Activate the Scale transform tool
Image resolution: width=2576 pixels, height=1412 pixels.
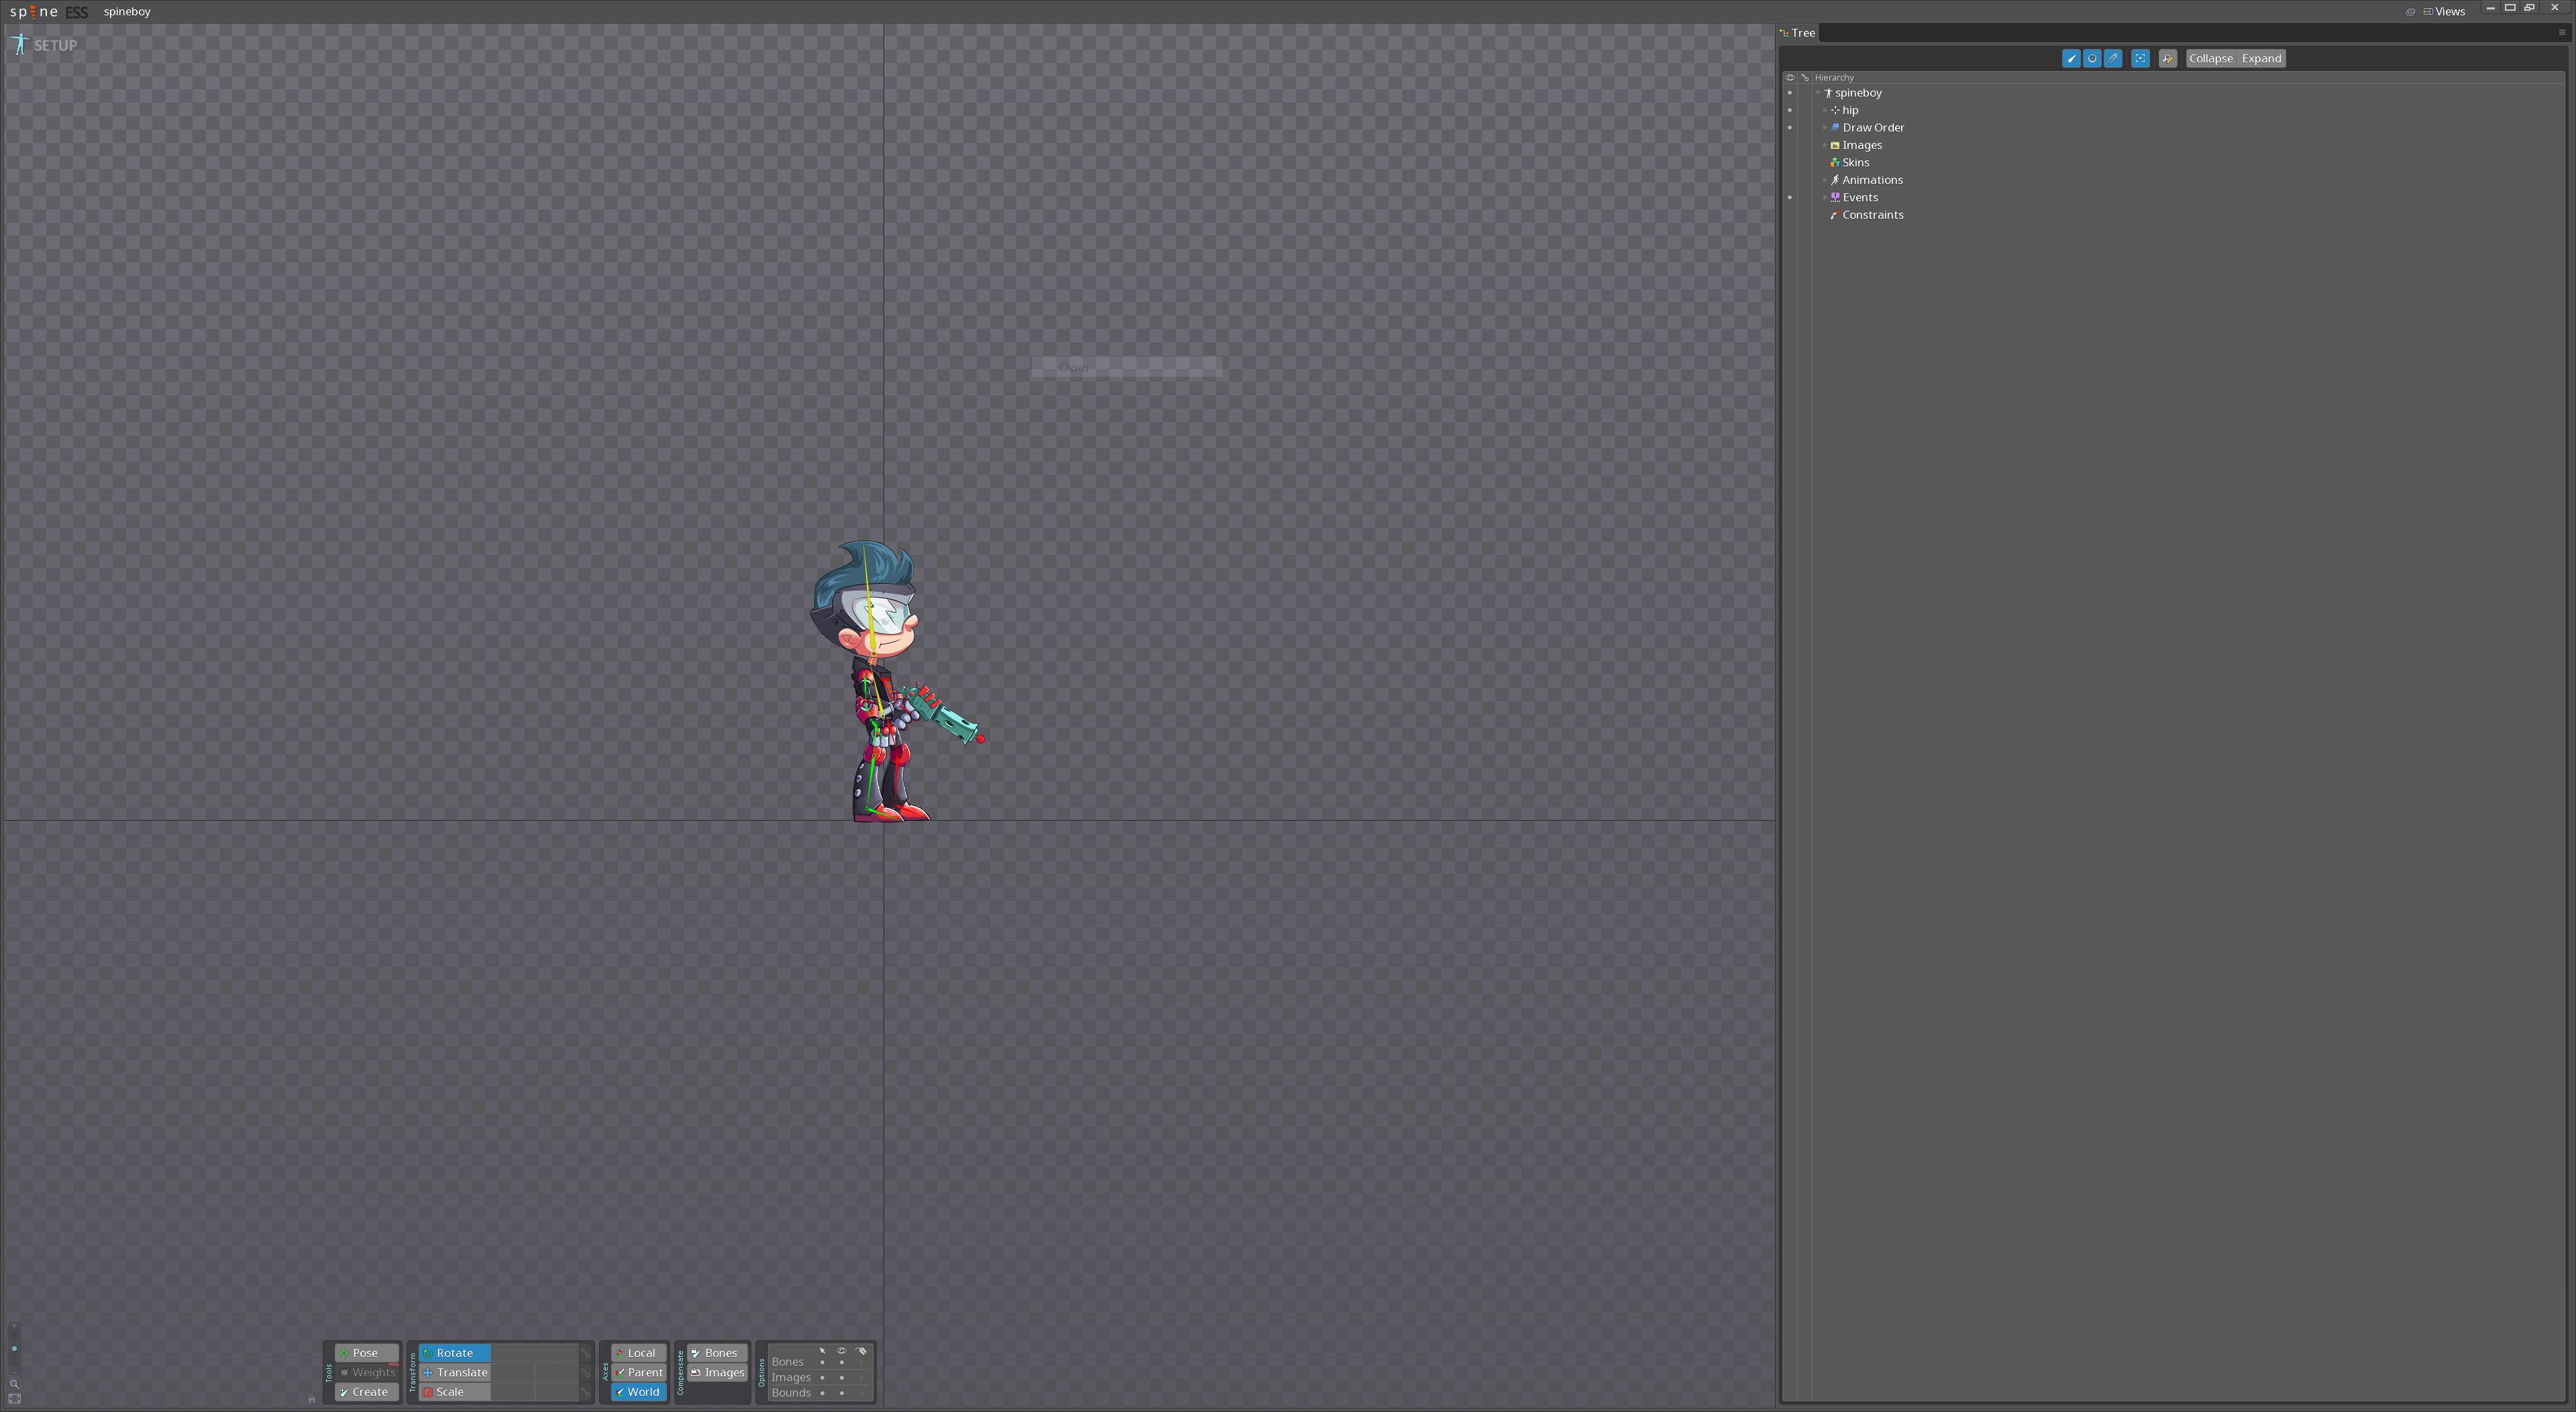455,1391
